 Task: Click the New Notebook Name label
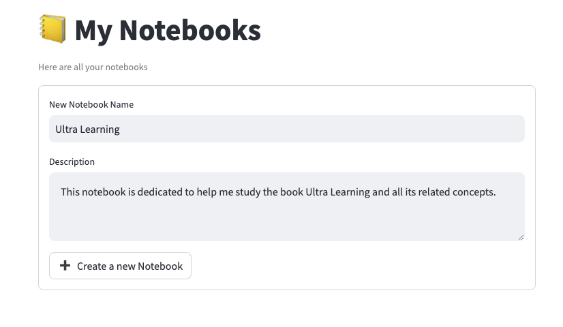pyautogui.click(x=91, y=104)
